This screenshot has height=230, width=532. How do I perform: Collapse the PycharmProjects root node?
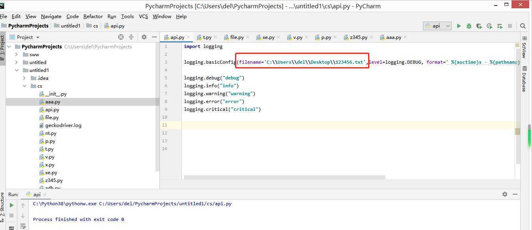coord(9,46)
